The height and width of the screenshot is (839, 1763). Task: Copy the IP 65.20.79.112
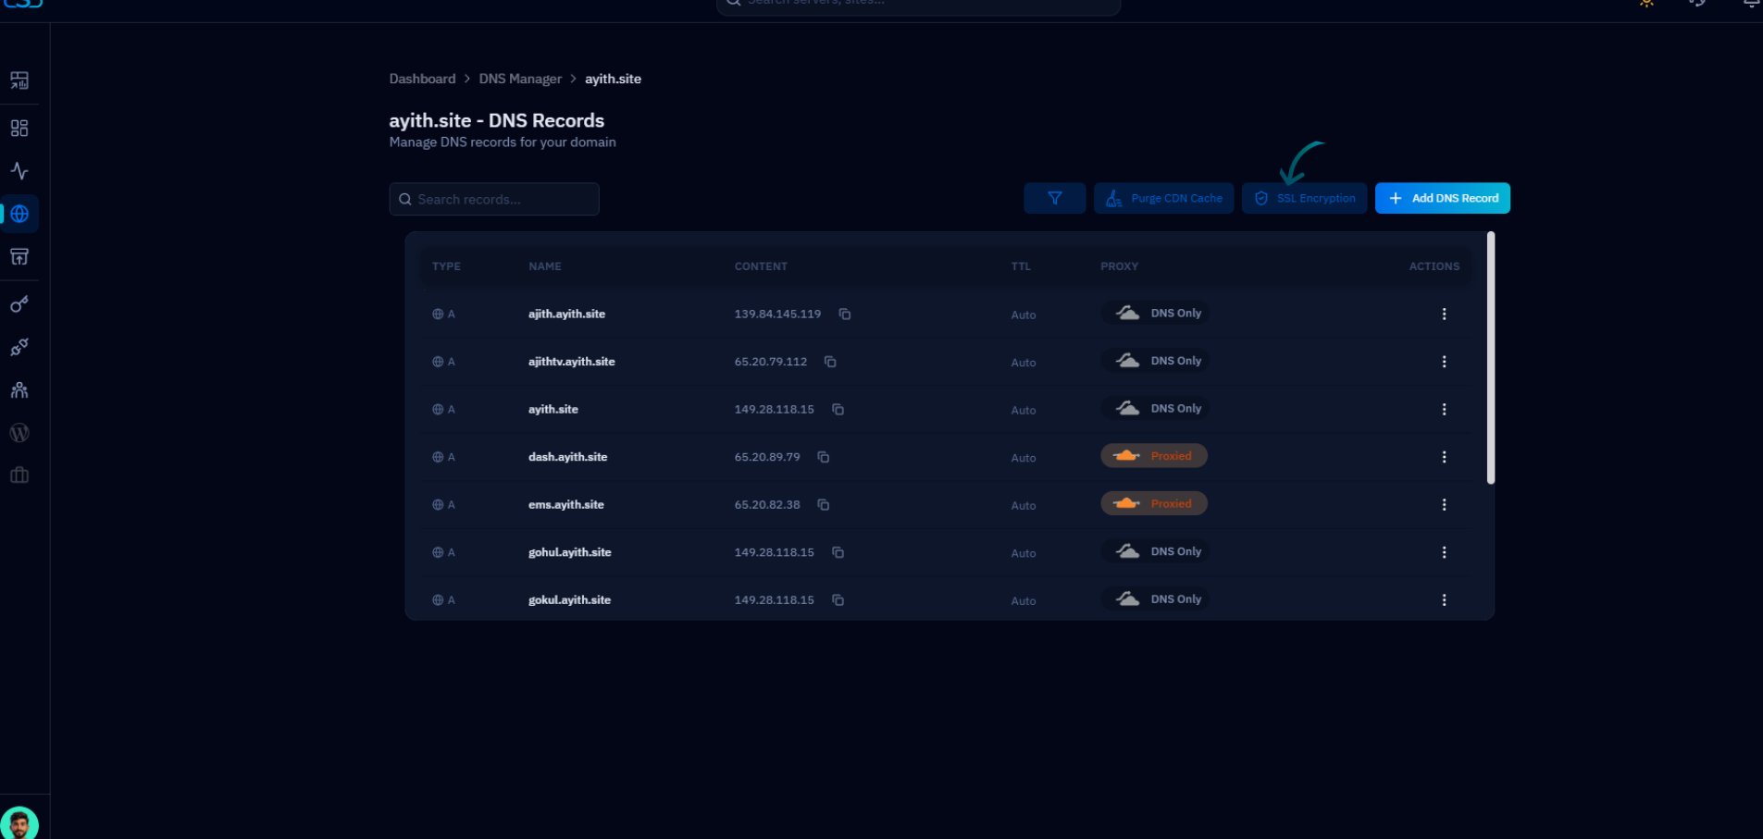[830, 362]
